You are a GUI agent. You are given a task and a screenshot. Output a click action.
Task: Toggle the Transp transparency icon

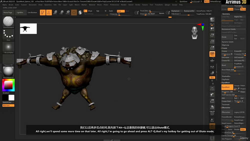tap(212, 120)
